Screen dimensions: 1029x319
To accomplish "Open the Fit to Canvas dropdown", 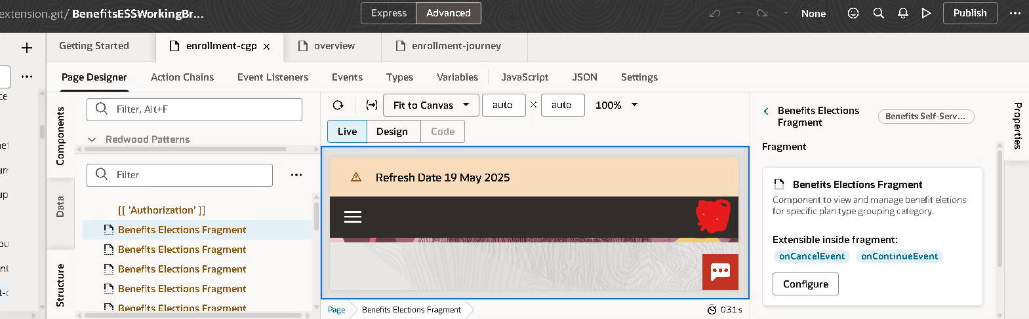I will pos(431,105).
